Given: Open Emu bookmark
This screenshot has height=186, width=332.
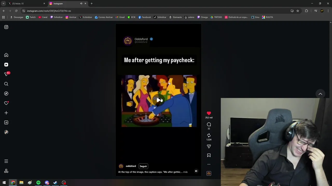Looking at the screenshot, I should tap(255, 17).
